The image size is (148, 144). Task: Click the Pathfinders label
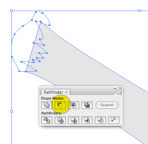pos(52,113)
